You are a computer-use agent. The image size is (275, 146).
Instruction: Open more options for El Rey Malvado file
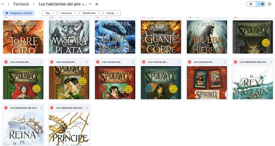[x=271, y=62]
